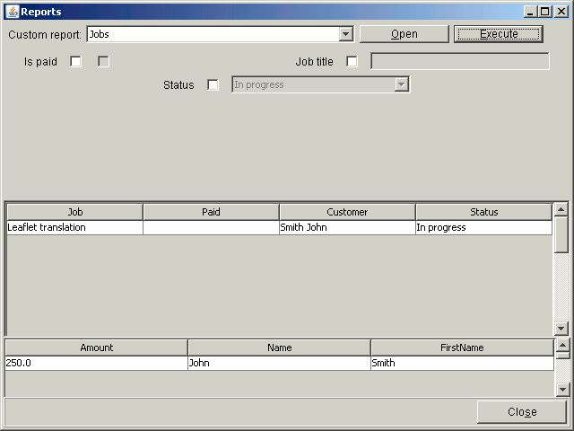Run the report with the Execute button
This screenshot has height=431, width=574.
coord(499,34)
